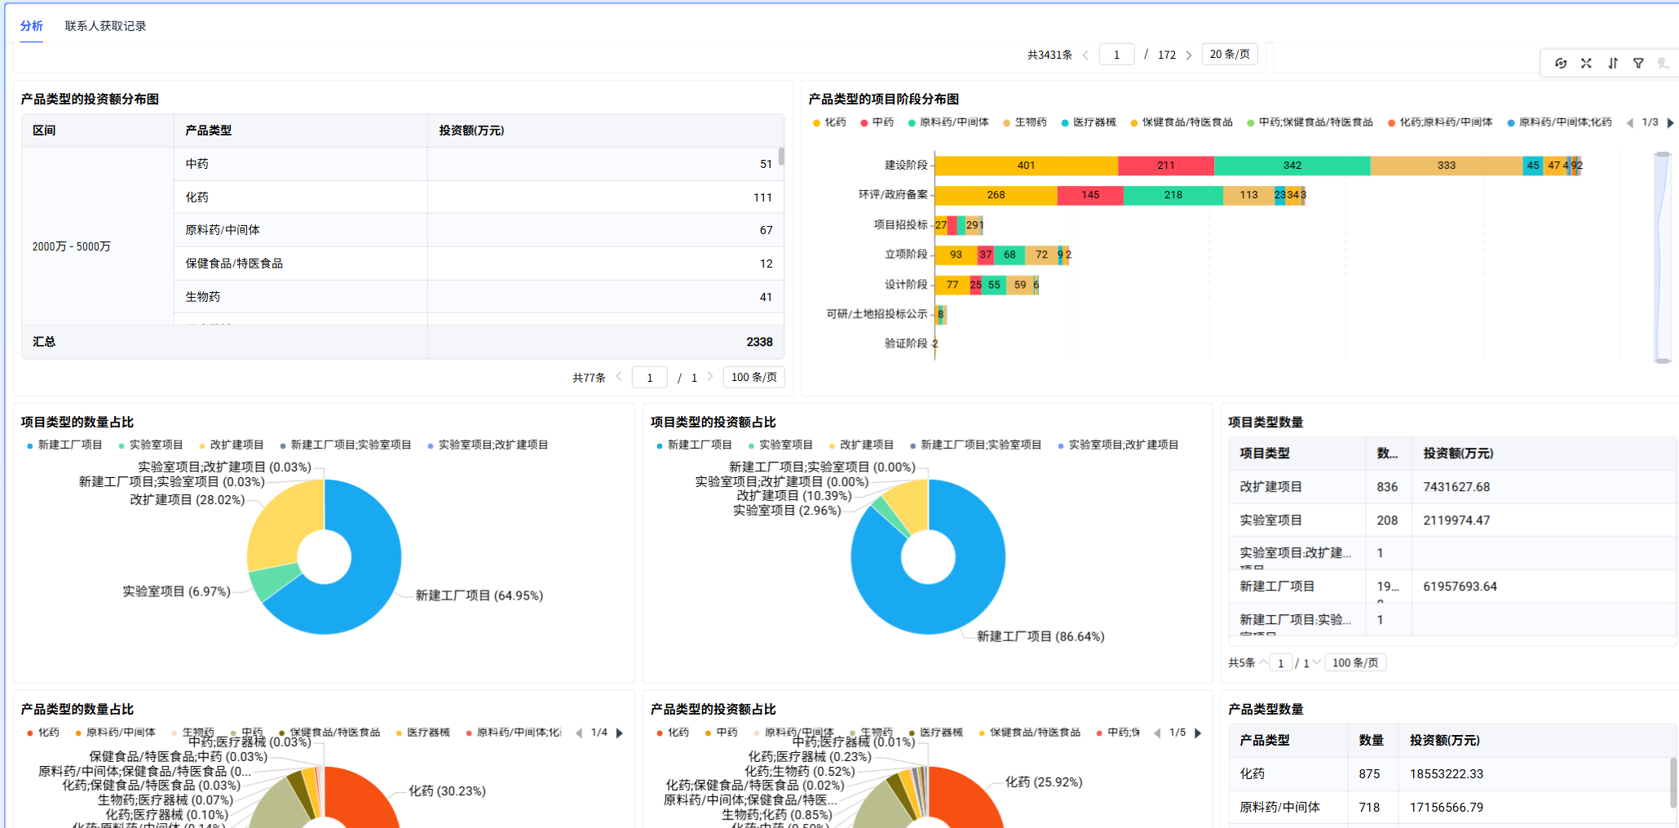Toggle 生物药 legend in 项目阶段分布图
Viewport: 1679px width, 828px height.
[x=1025, y=122]
